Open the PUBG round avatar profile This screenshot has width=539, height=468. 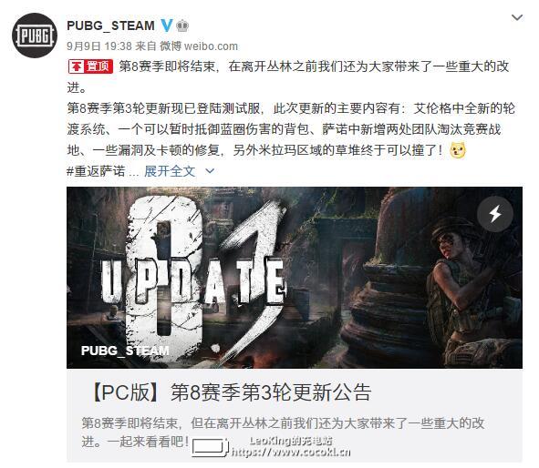click(35, 36)
